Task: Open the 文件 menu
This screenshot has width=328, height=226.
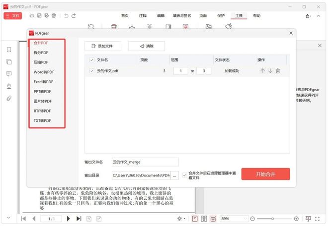Action: point(13,16)
